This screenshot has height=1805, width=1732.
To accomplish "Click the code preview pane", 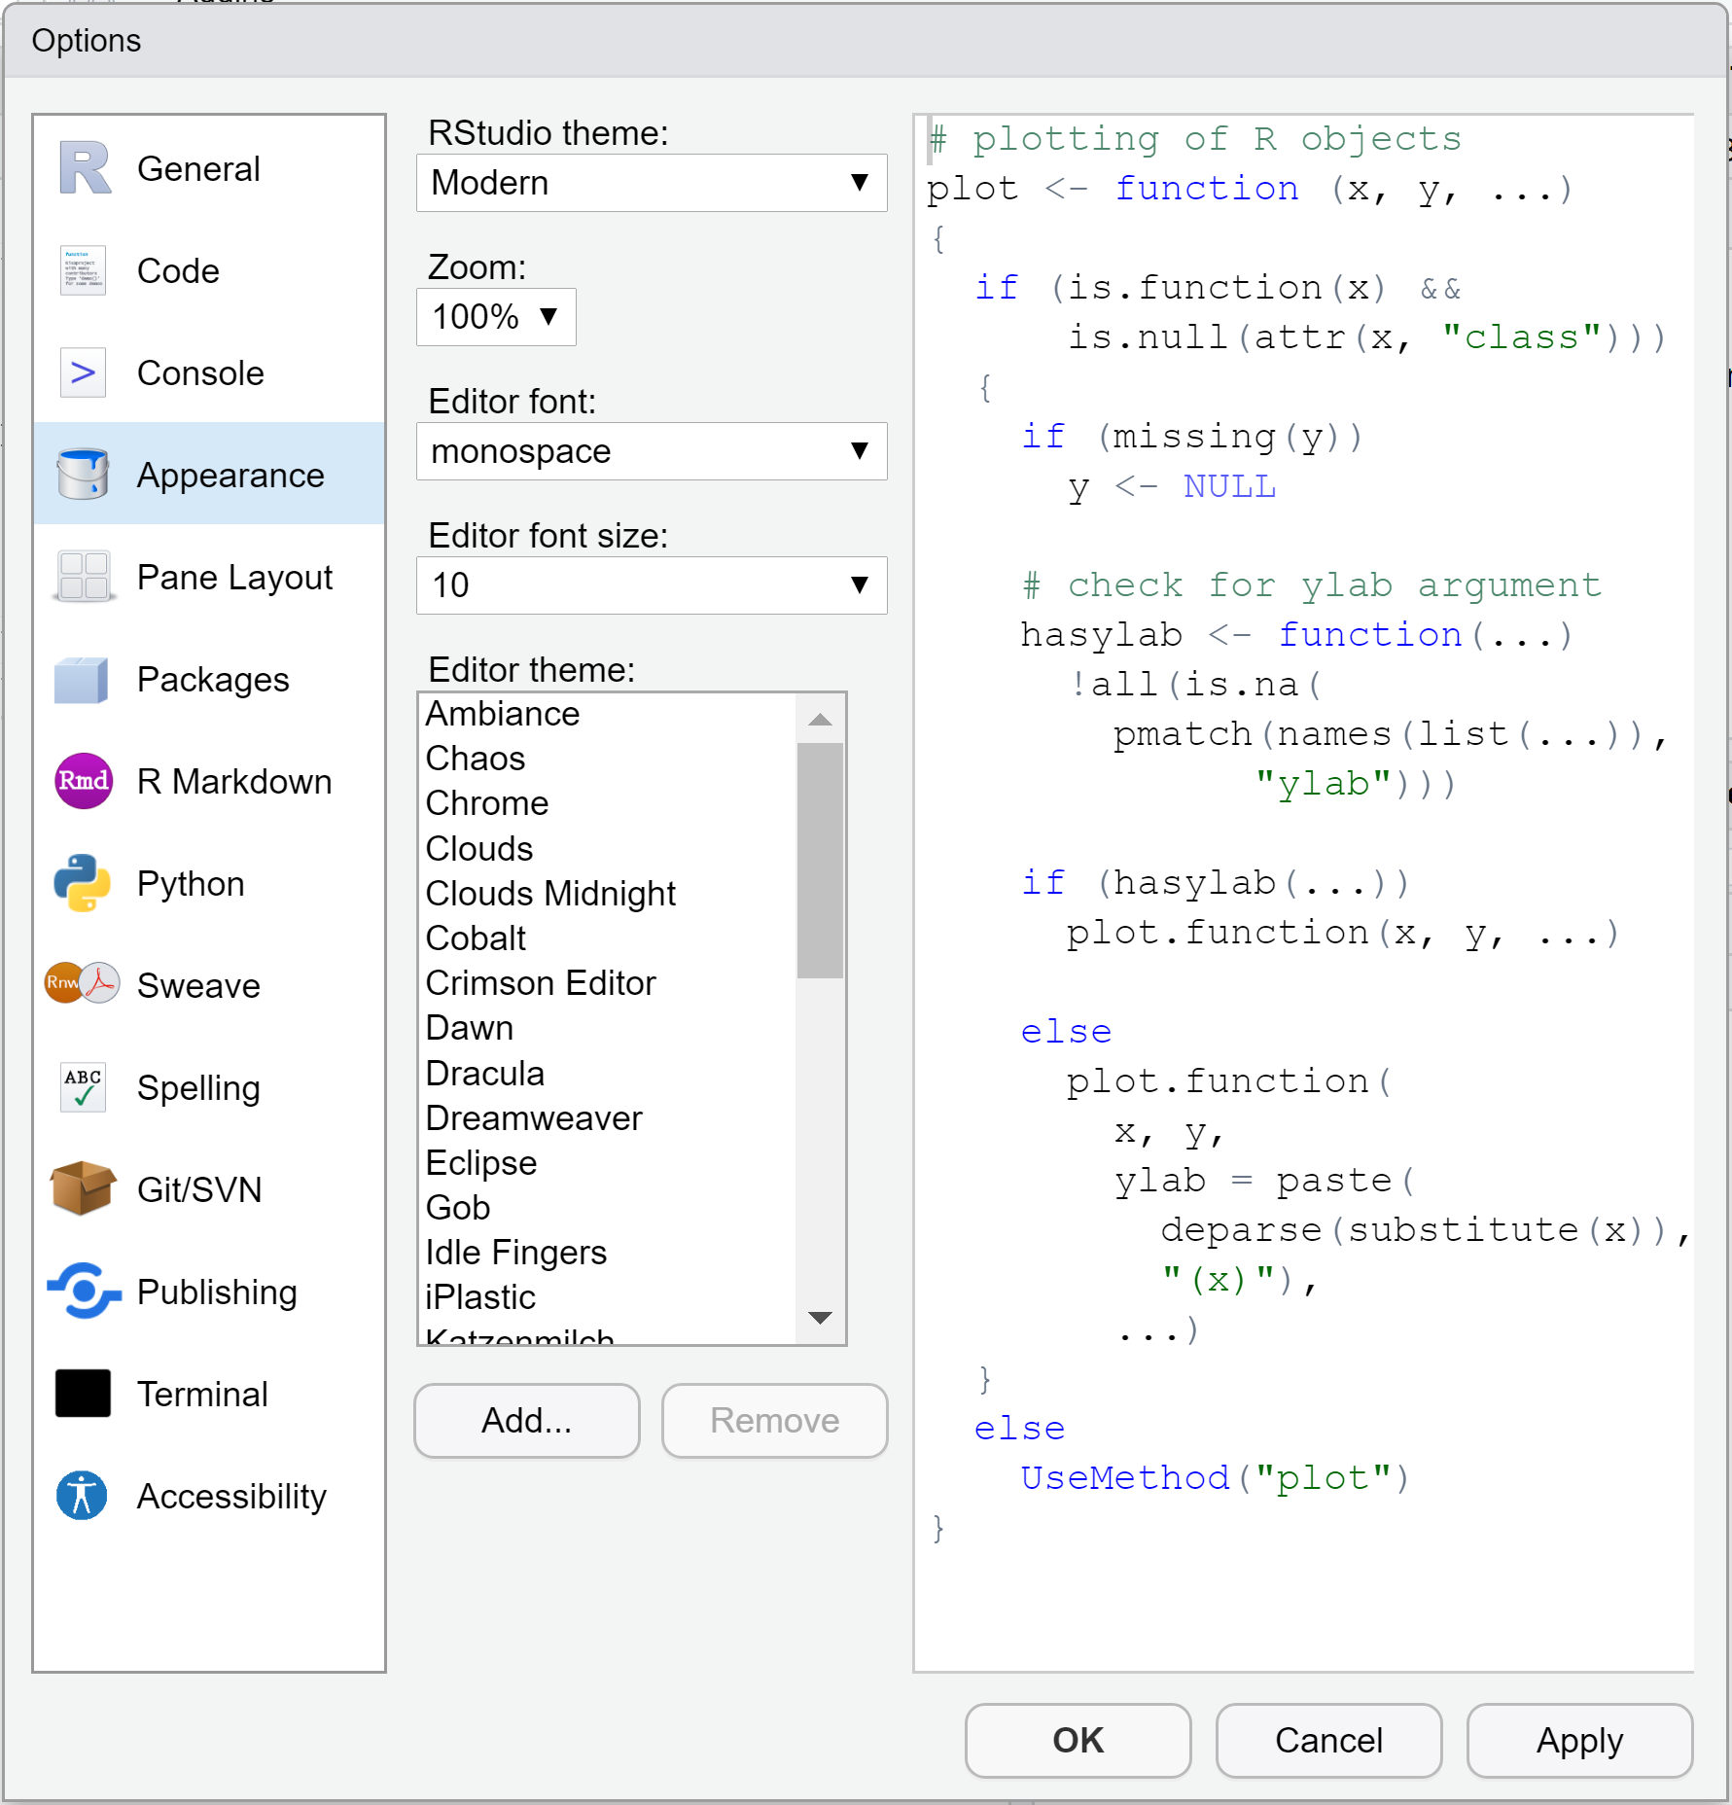I will (x=1304, y=894).
